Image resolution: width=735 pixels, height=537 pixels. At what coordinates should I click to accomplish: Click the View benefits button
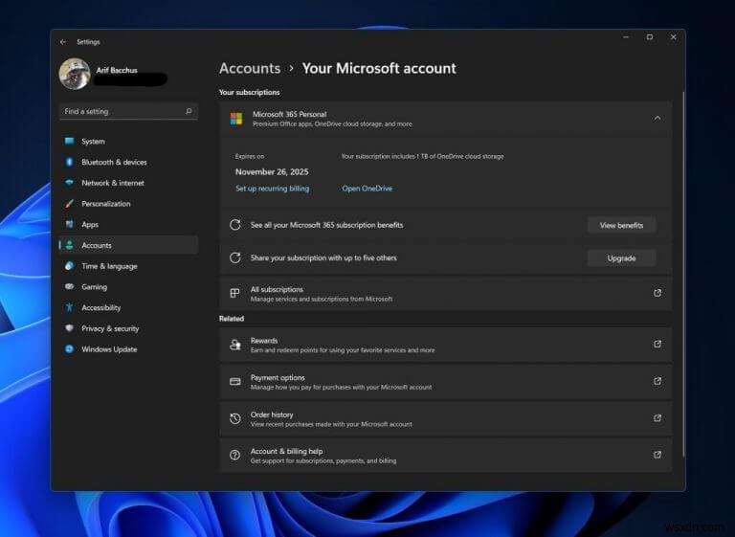click(621, 225)
